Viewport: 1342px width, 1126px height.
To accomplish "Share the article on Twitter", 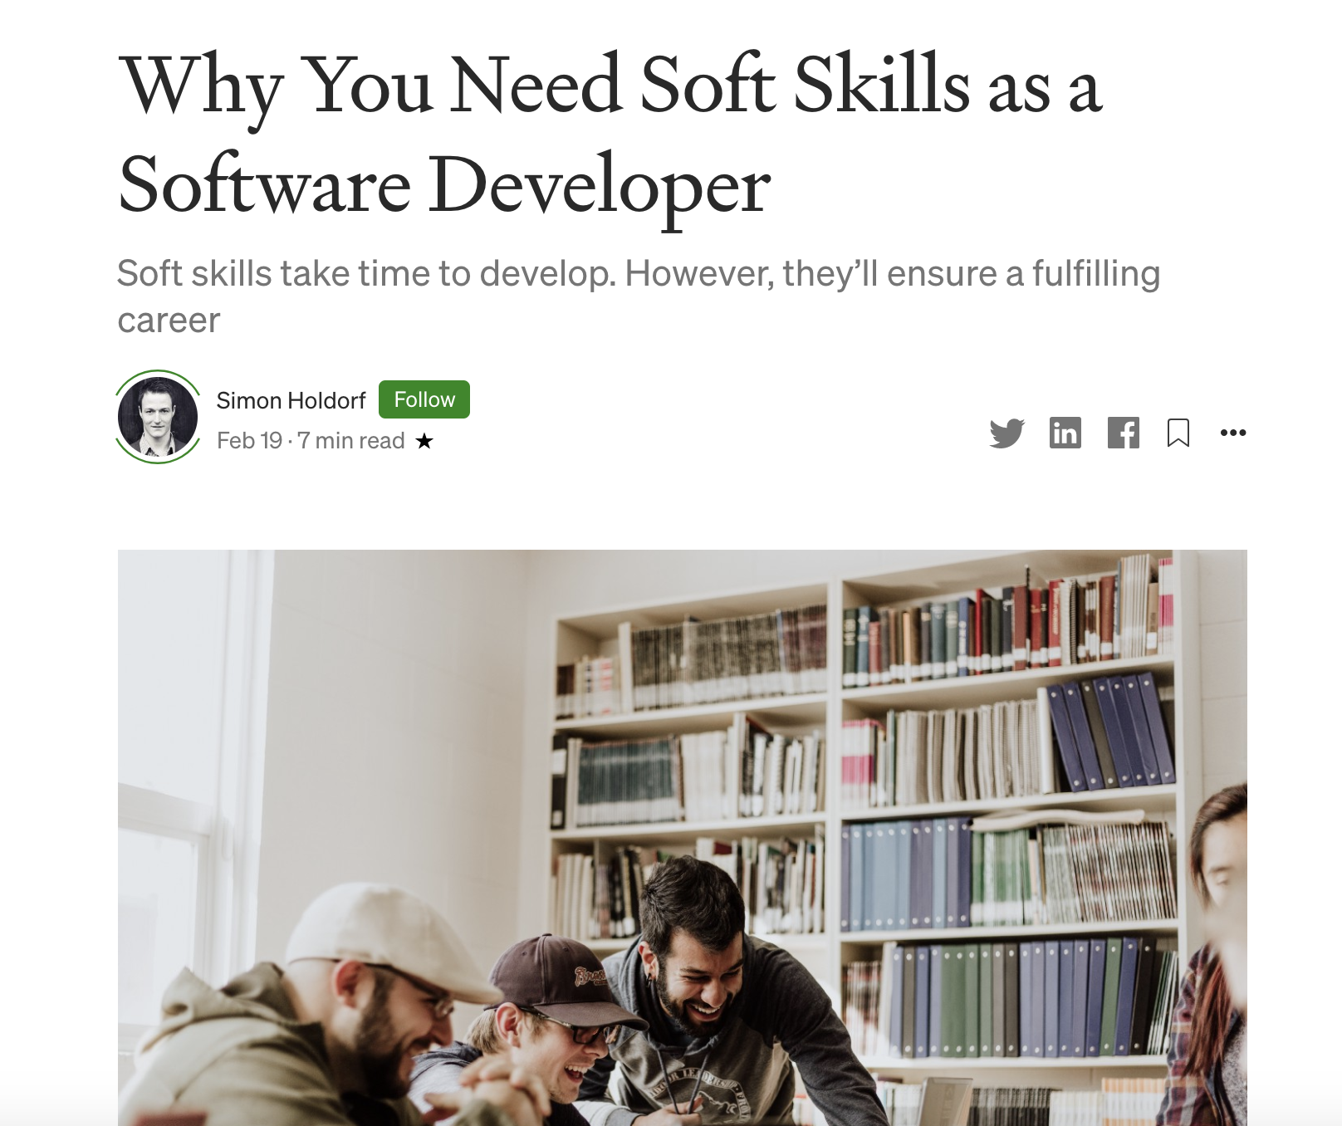I will tap(1007, 433).
